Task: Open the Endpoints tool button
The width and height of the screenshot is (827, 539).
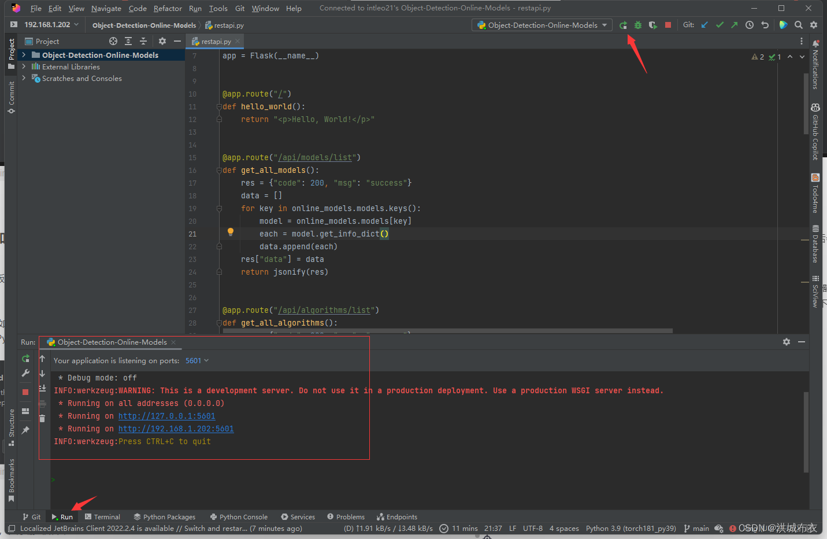Action: point(397,517)
